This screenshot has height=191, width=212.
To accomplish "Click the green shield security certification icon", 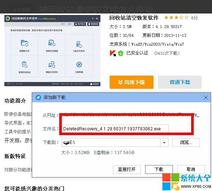I will point(121,53).
